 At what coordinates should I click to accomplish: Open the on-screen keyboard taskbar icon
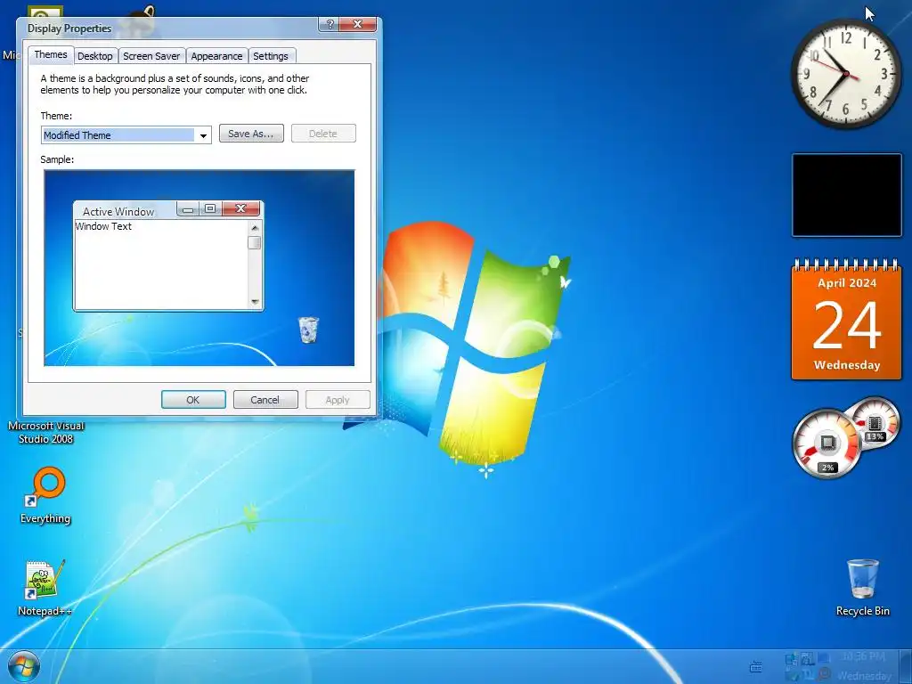(x=755, y=666)
